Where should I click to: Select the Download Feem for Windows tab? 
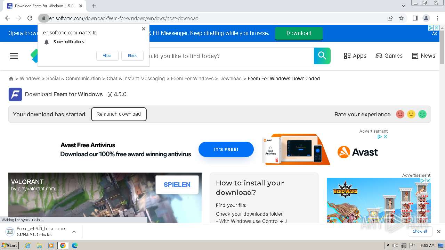pos(45,6)
